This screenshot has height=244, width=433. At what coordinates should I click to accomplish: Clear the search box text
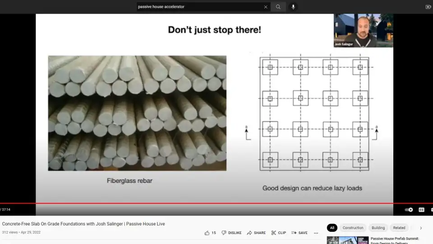266,7
